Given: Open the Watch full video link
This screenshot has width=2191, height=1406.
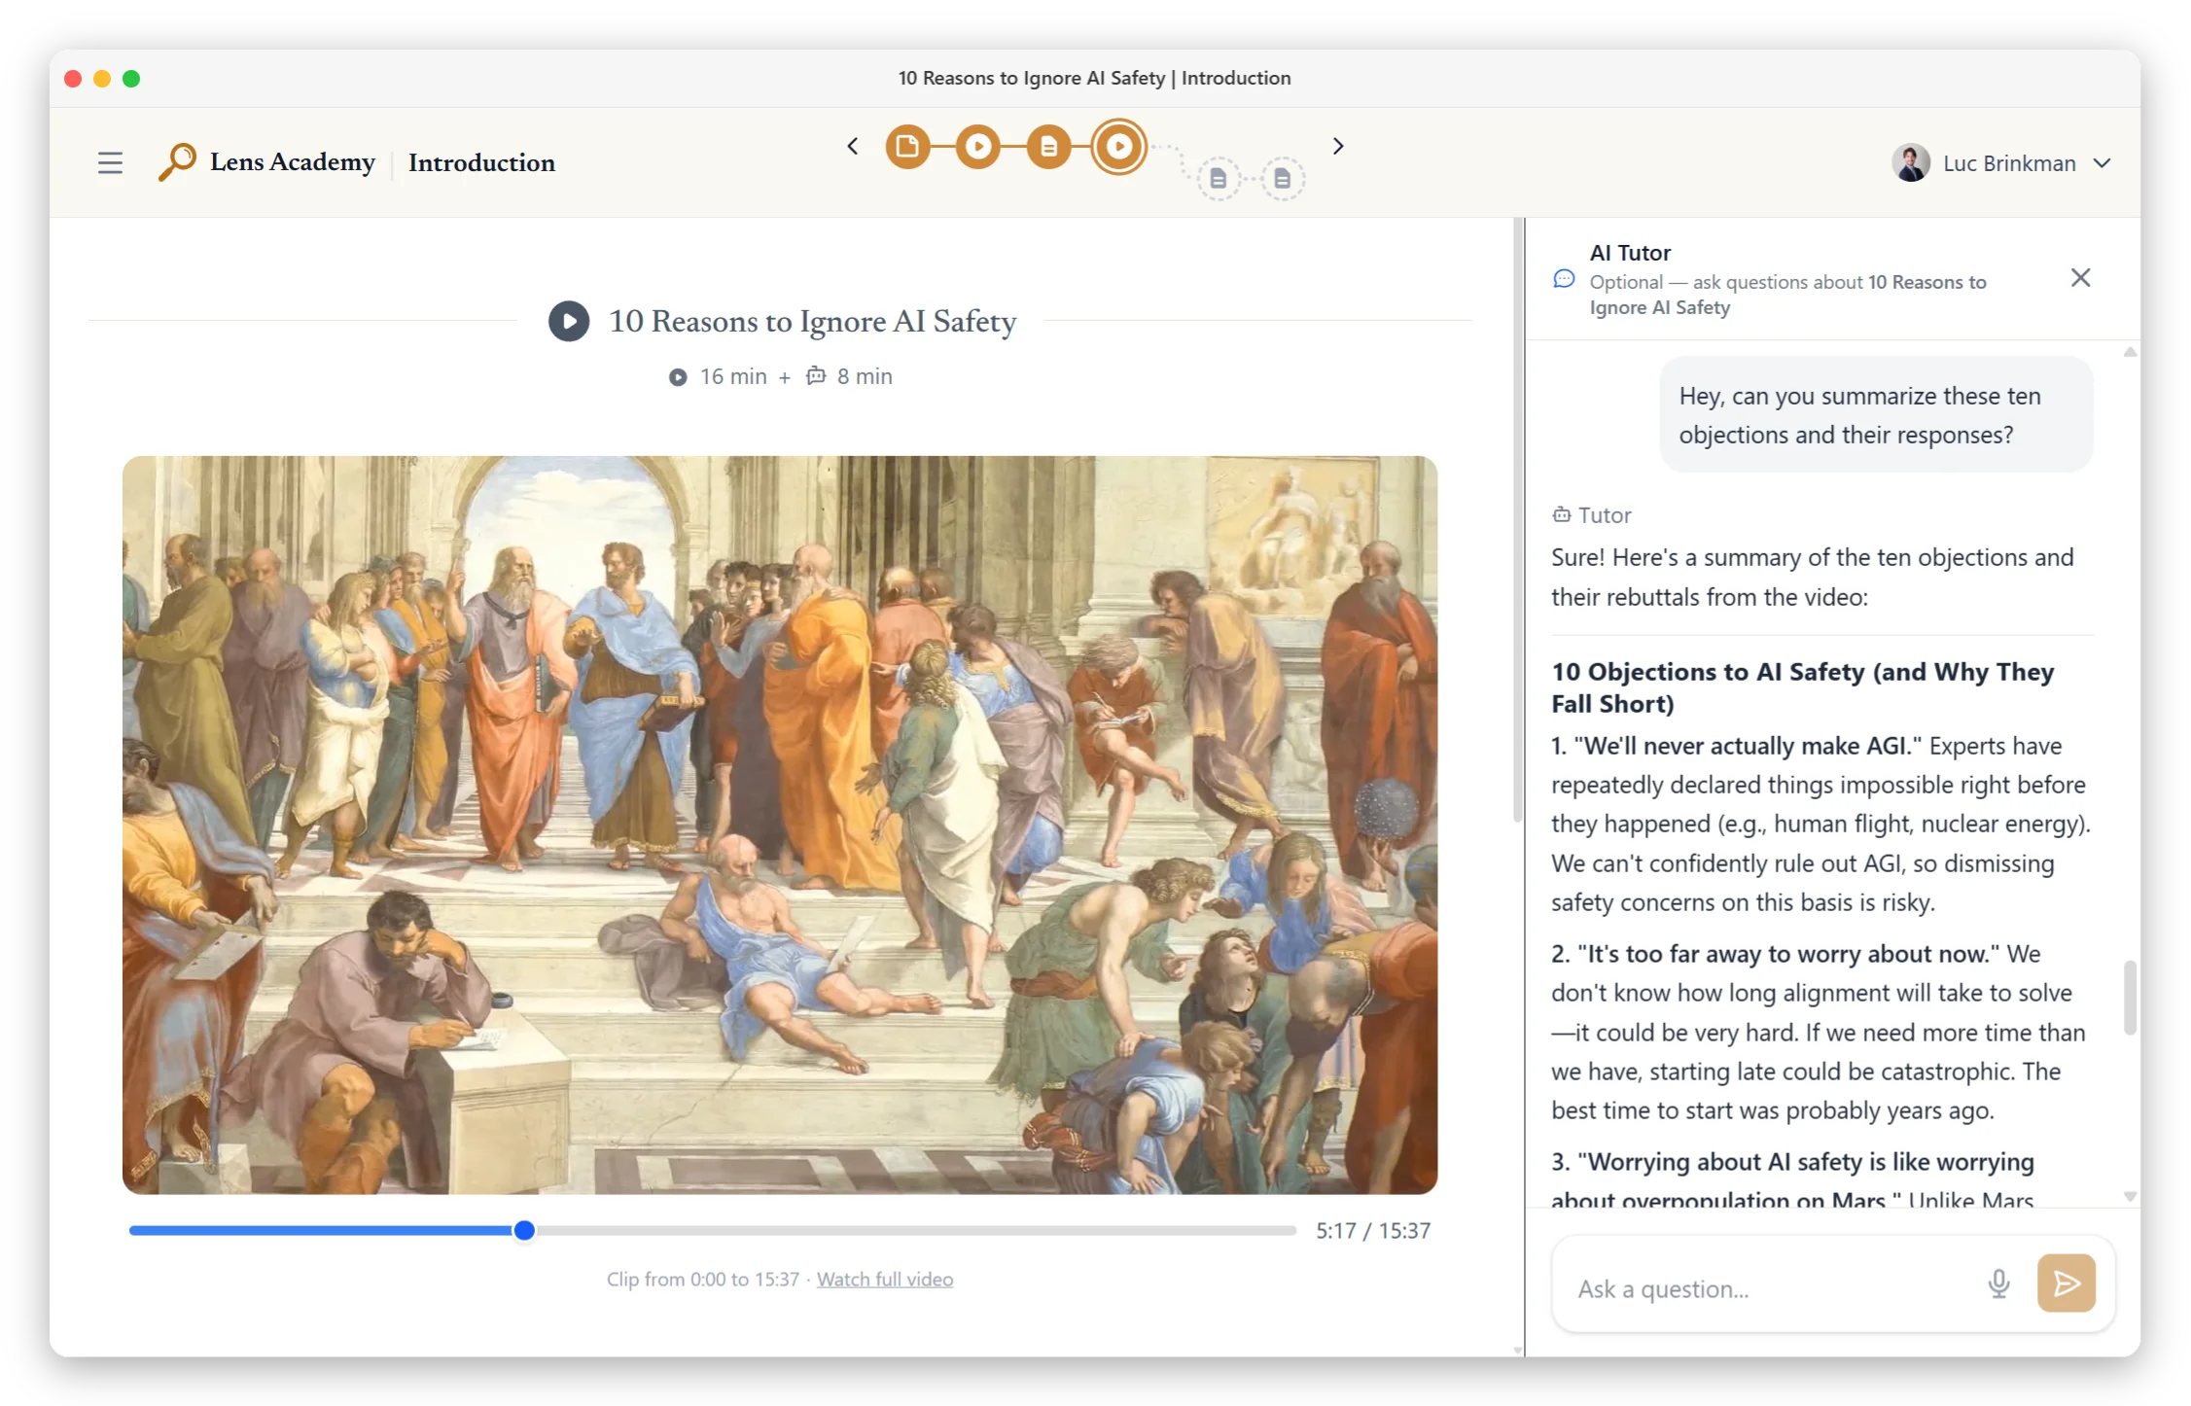Looking at the screenshot, I should tap(884, 1279).
